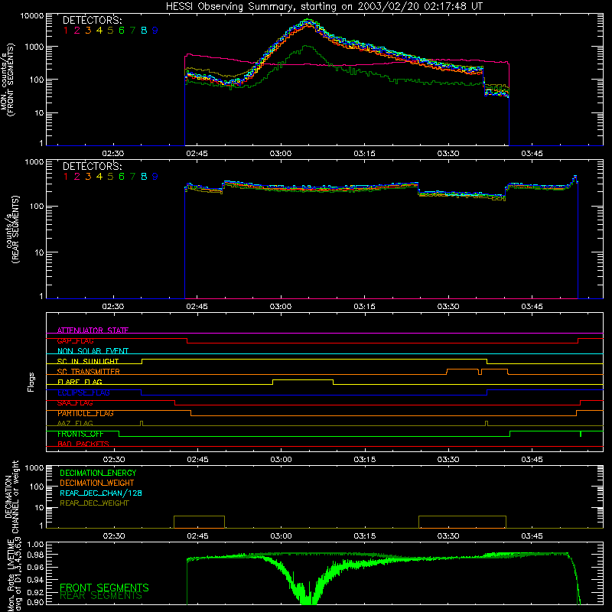Click the REAR SEGMENTS livetime legend label
The height and width of the screenshot is (612, 612).
pyautogui.click(x=101, y=596)
